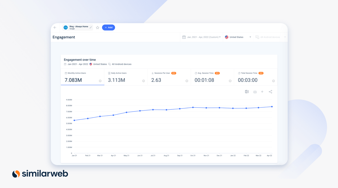The height and width of the screenshot is (188, 338).
Task: Select the Sessions Per User tab
Action: point(169,77)
